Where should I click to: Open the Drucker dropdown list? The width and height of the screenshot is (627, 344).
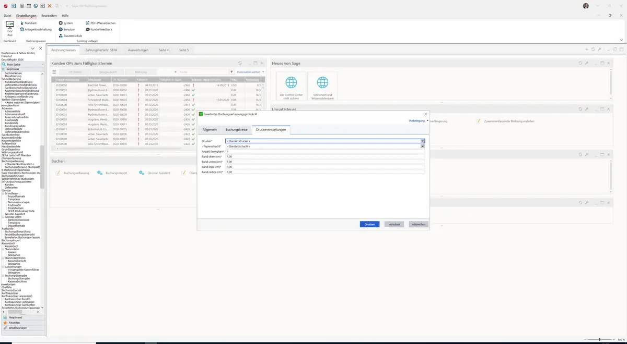tap(423, 141)
